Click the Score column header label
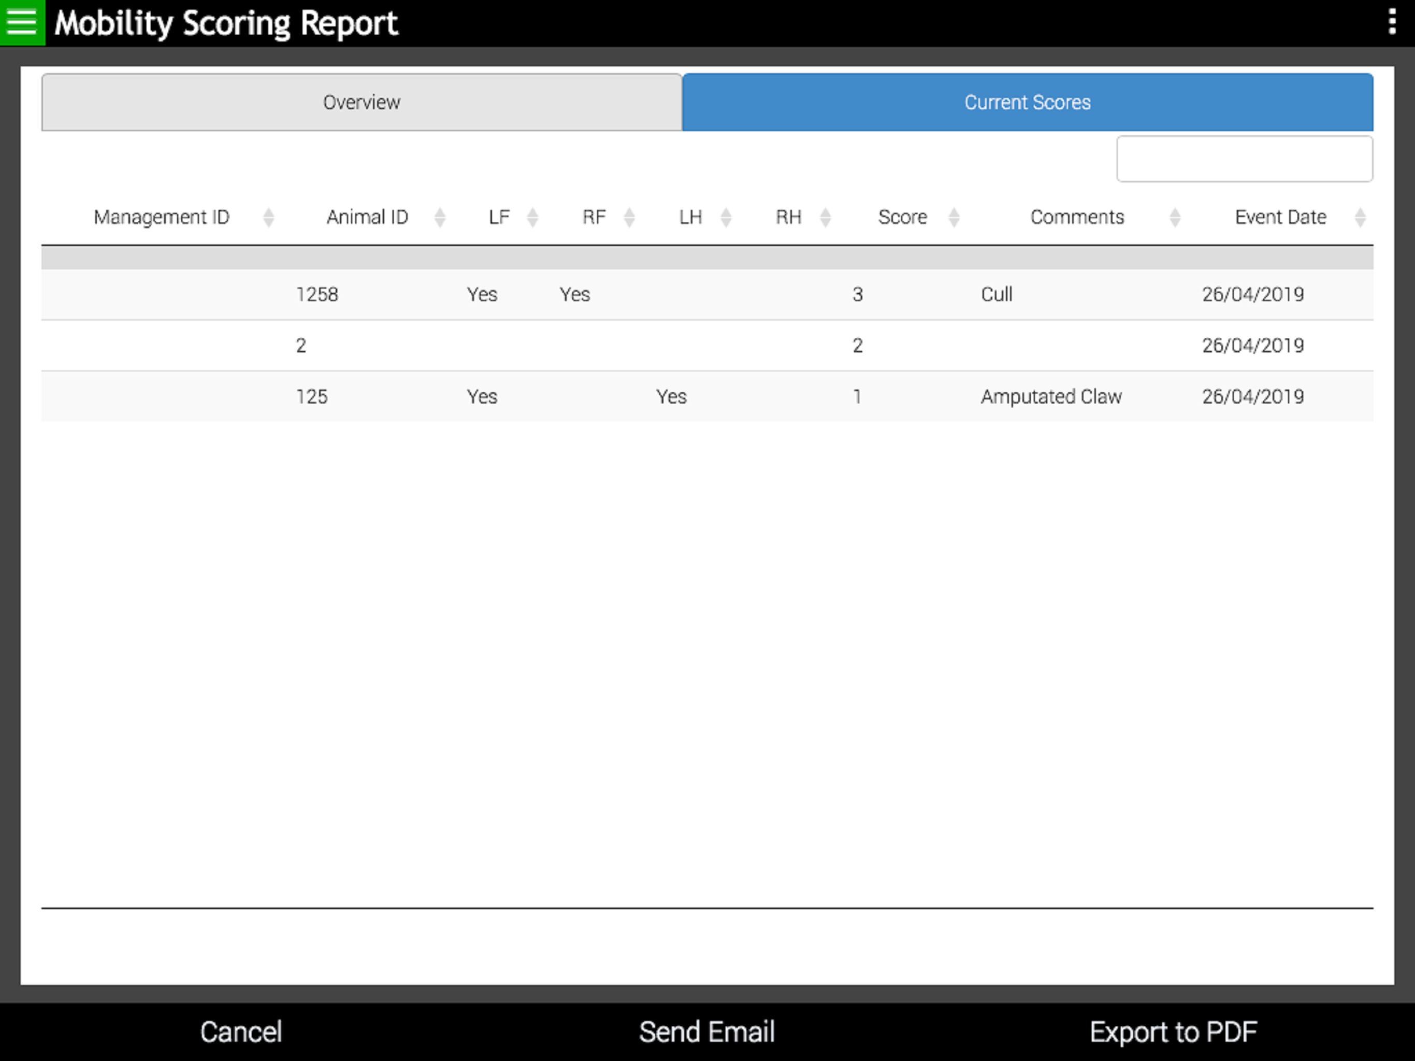1415x1061 pixels. [902, 218]
